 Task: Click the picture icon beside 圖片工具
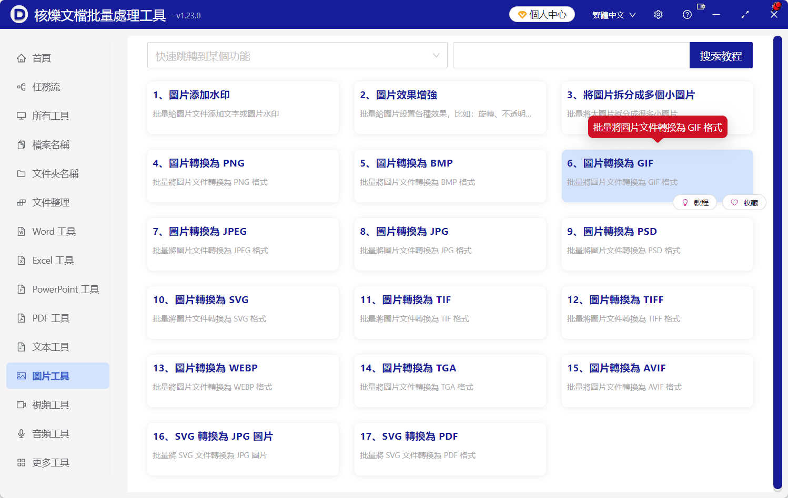coord(21,376)
